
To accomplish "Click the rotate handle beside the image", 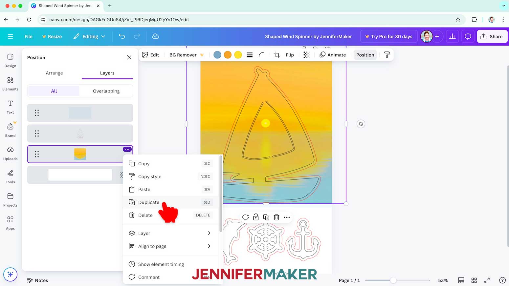I will point(361,124).
